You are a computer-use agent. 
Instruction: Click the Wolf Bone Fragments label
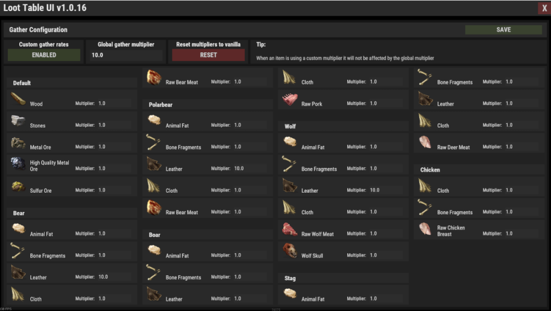tap(318, 169)
